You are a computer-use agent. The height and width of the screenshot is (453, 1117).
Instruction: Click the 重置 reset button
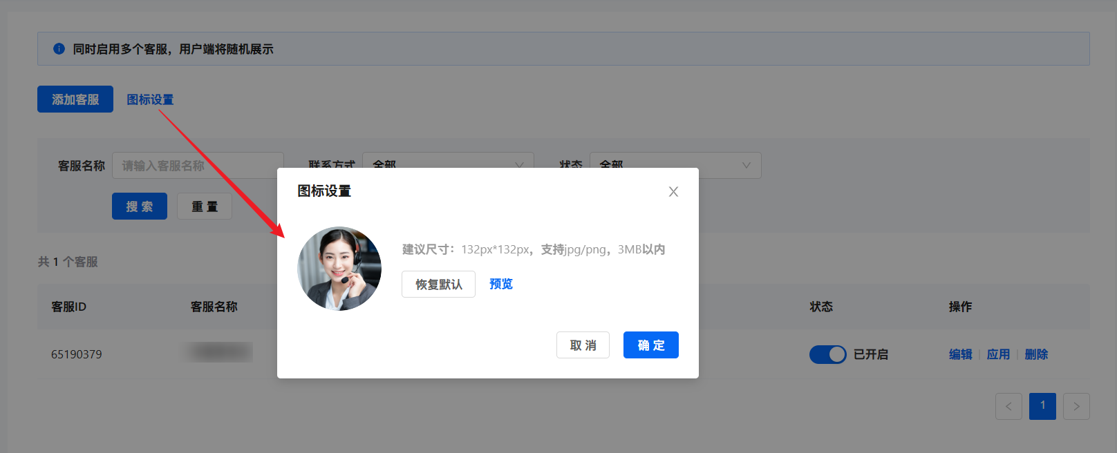205,206
